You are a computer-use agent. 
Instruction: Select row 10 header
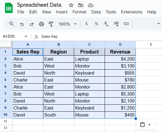click(x=6, y=115)
